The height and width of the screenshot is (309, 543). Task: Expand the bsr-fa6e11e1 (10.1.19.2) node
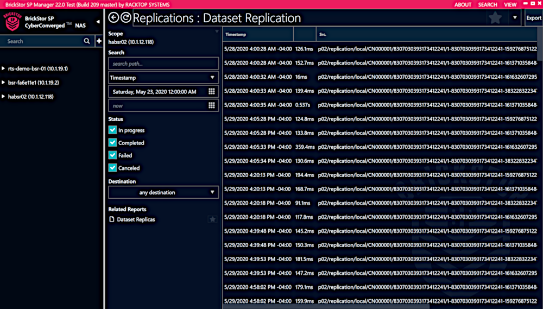pyautogui.click(x=3, y=83)
